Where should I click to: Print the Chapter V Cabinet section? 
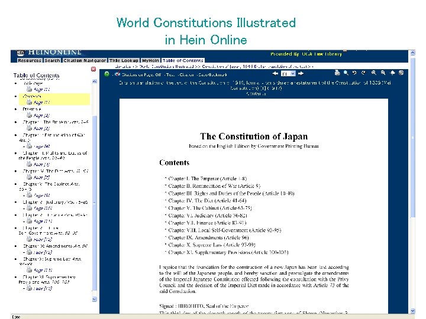point(29,195)
